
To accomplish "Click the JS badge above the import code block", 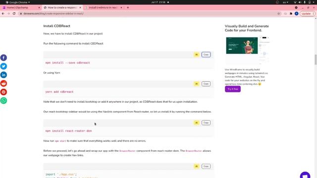I will [x=196, y=166].
